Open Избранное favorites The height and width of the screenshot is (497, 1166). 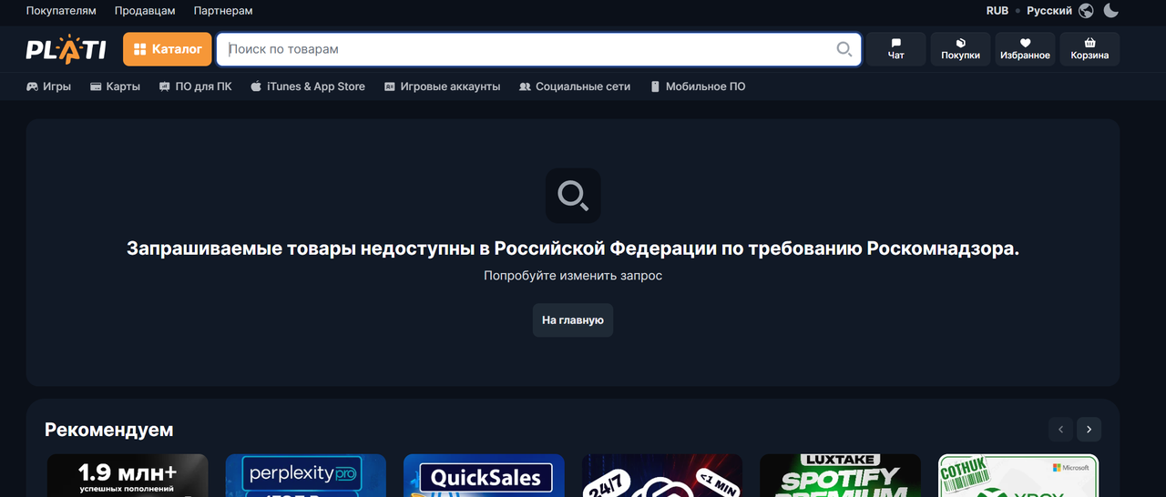[1026, 49]
